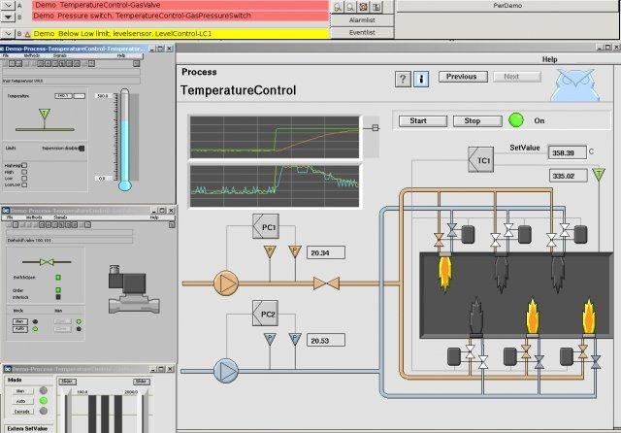Open File menu in valve window
The width and height of the screenshot is (621, 433).
11,217
